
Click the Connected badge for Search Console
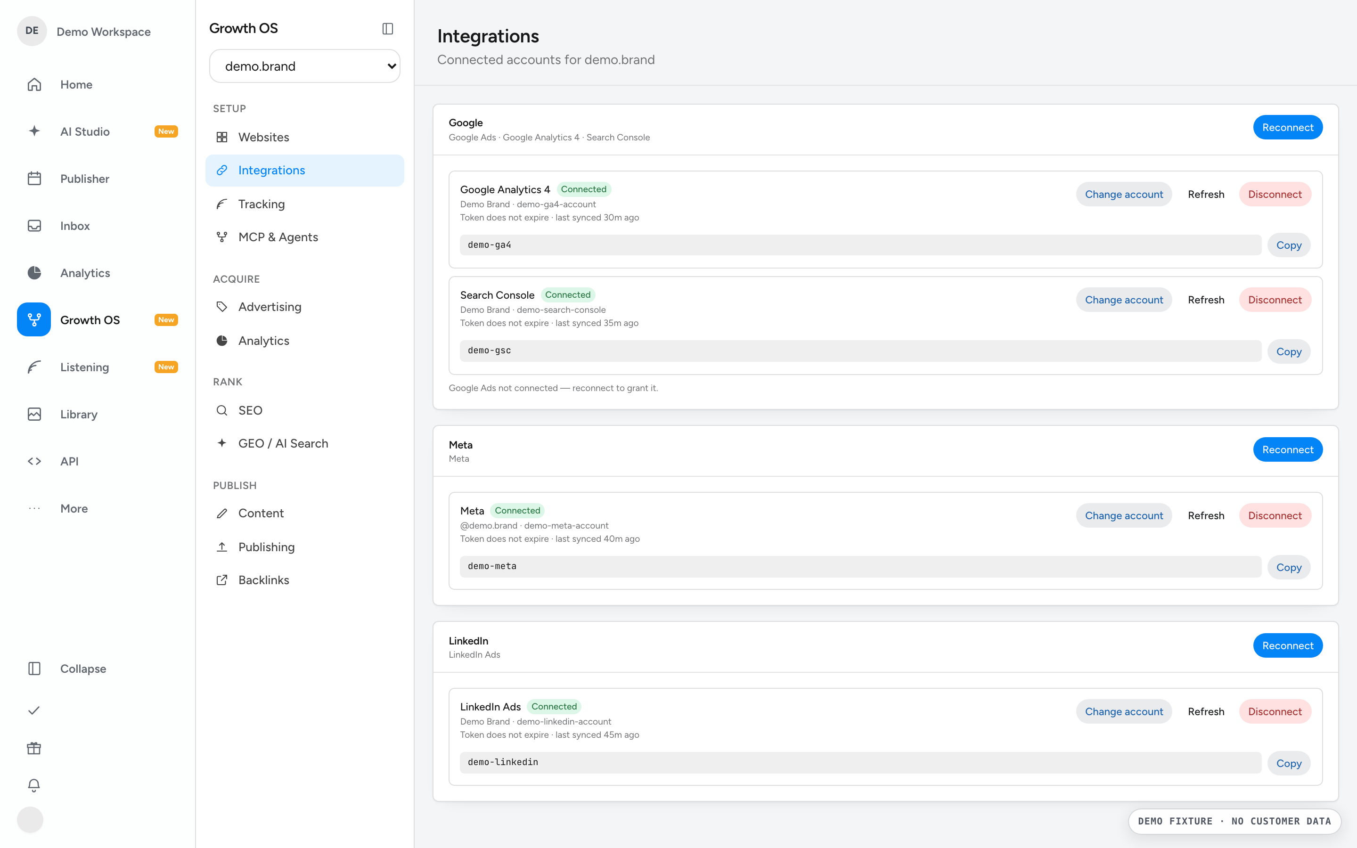tap(567, 294)
